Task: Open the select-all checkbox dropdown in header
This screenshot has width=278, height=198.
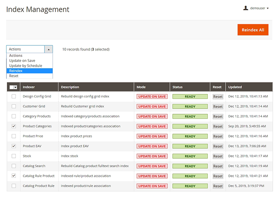Action: pos(15,87)
